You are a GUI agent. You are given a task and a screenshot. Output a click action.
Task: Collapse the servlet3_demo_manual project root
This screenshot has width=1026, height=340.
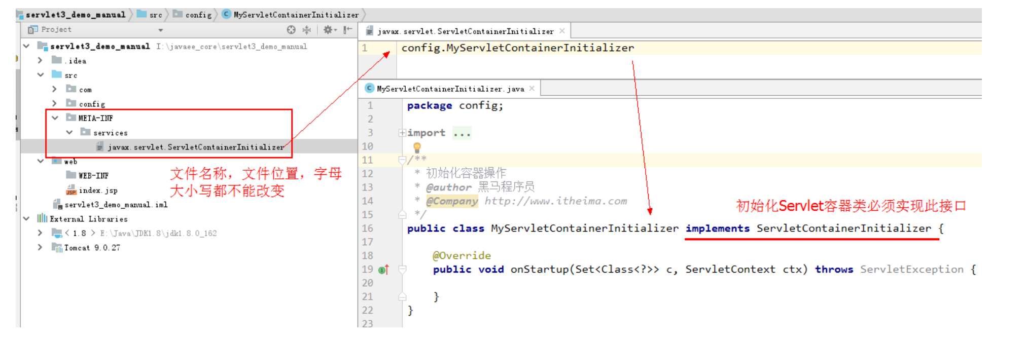coord(26,46)
